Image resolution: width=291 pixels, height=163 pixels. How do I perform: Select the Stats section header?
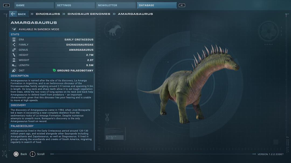click(x=52, y=34)
